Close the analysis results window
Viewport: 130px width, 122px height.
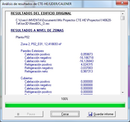[x=122, y=3]
